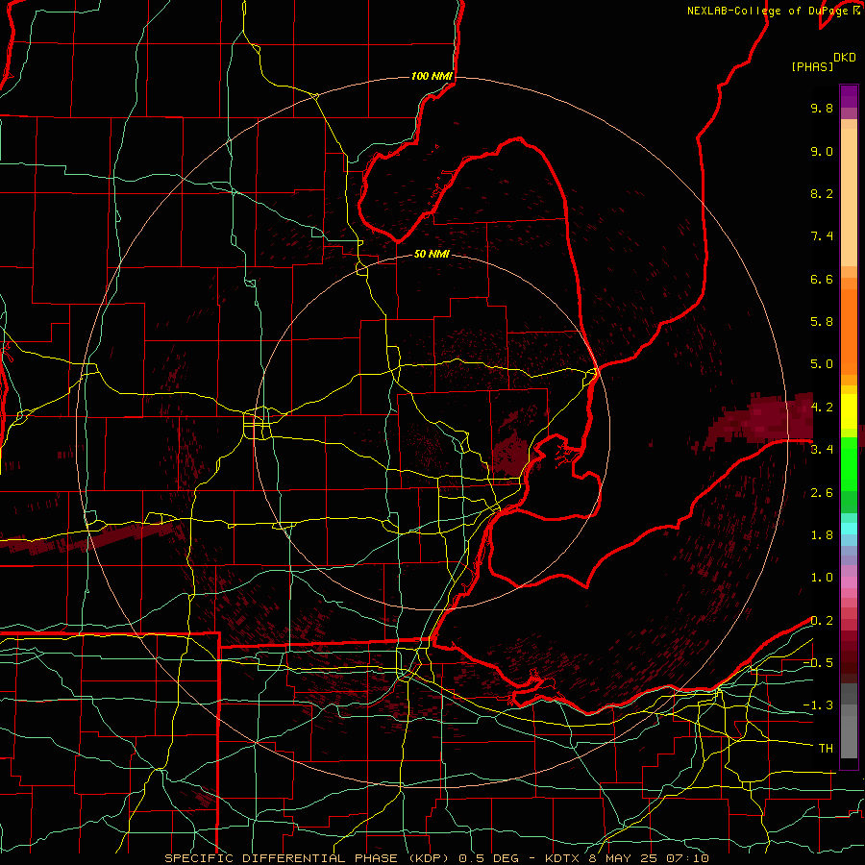Screen dimensions: 865x865
Task: Click the DKD label above the color scale
Action: tap(845, 57)
